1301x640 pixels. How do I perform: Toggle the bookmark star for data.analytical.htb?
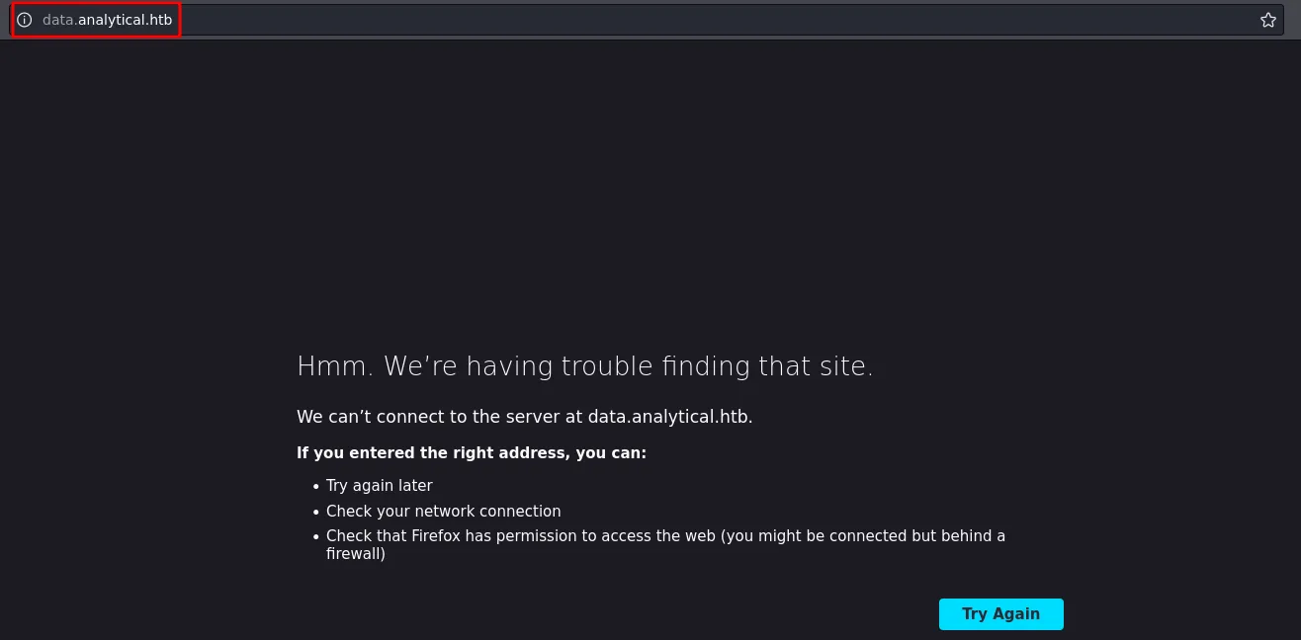1267,19
